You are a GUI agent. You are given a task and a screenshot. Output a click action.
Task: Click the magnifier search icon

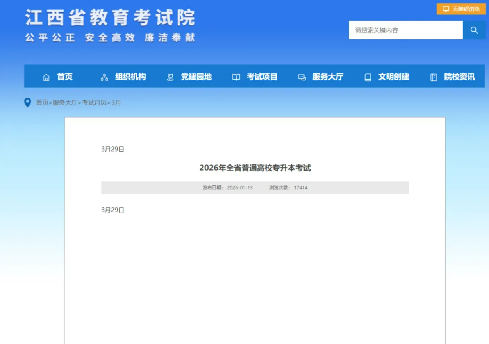tap(474, 30)
